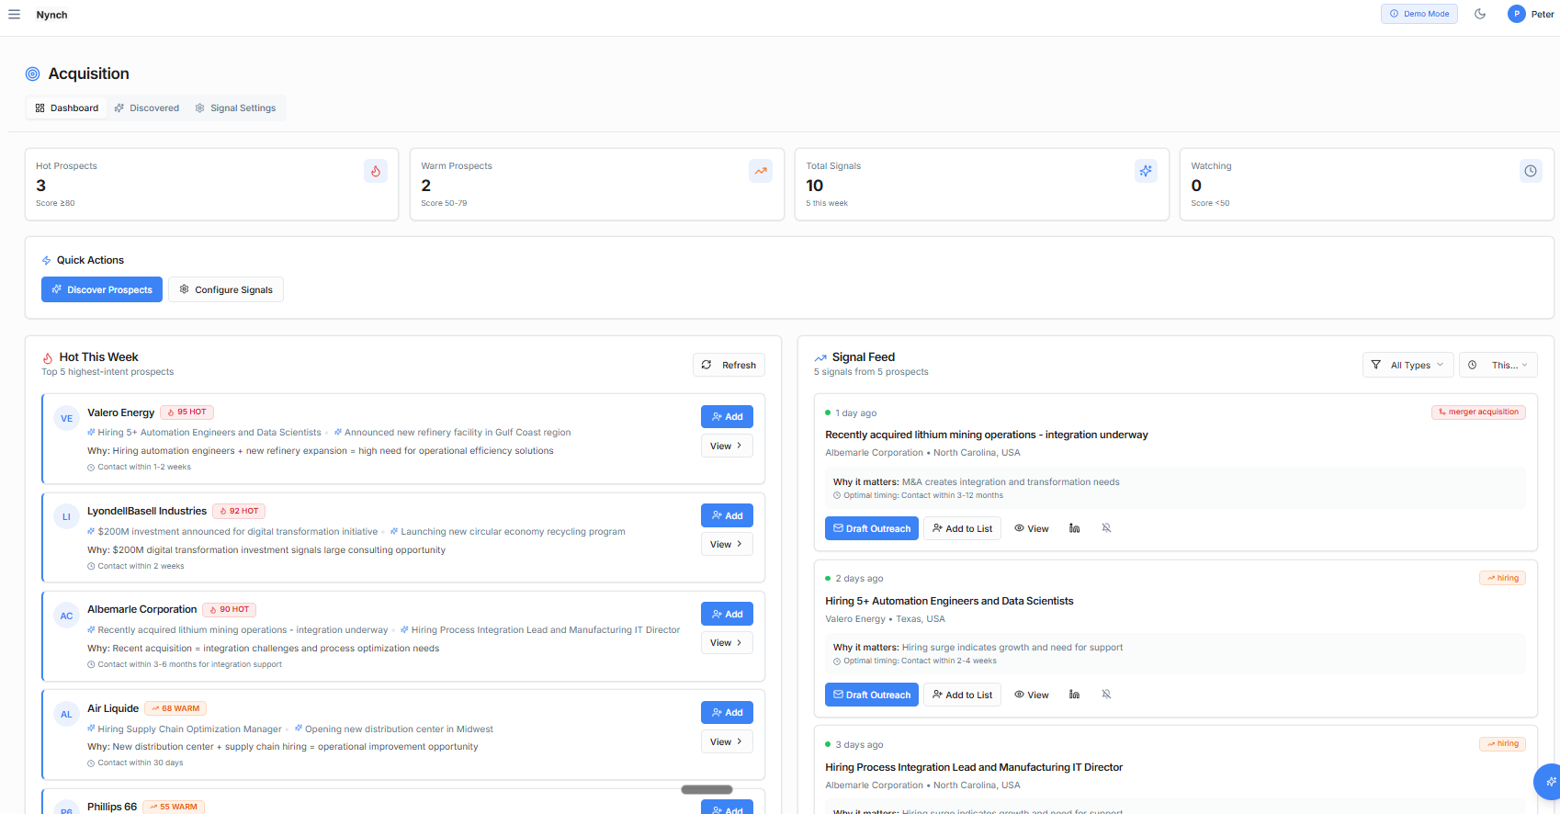This screenshot has width=1560, height=814.
Task: Click the Total Signals sparkle icon
Action: tap(1146, 171)
